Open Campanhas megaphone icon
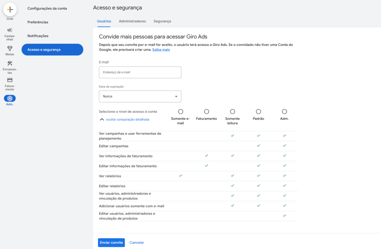The height and width of the screenshot is (249, 381). coord(10,30)
